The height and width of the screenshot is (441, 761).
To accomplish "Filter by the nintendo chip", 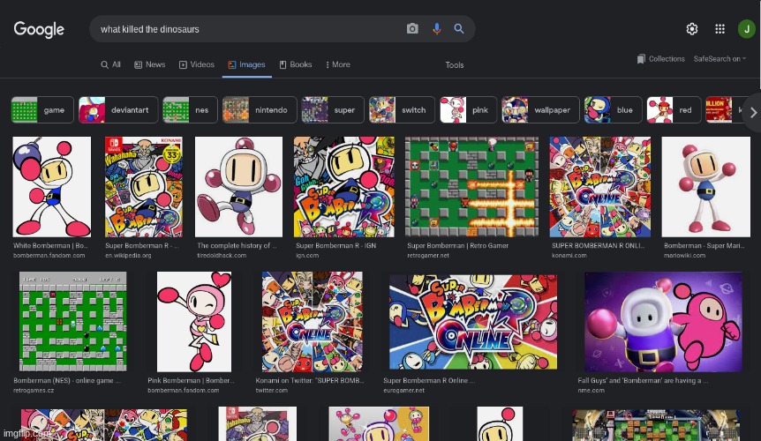I will (x=260, y=110).
